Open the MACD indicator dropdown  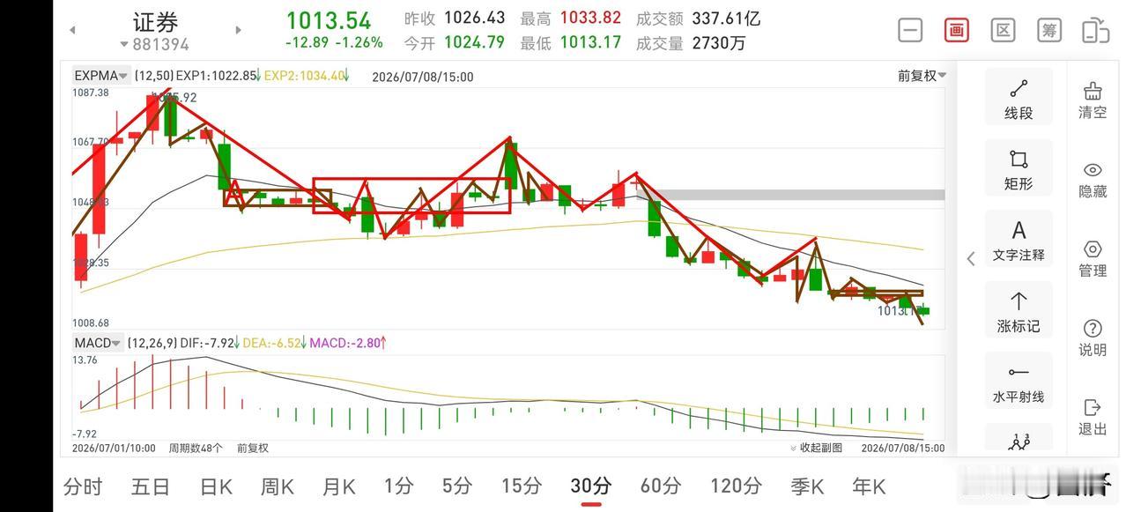click(98, 343)
